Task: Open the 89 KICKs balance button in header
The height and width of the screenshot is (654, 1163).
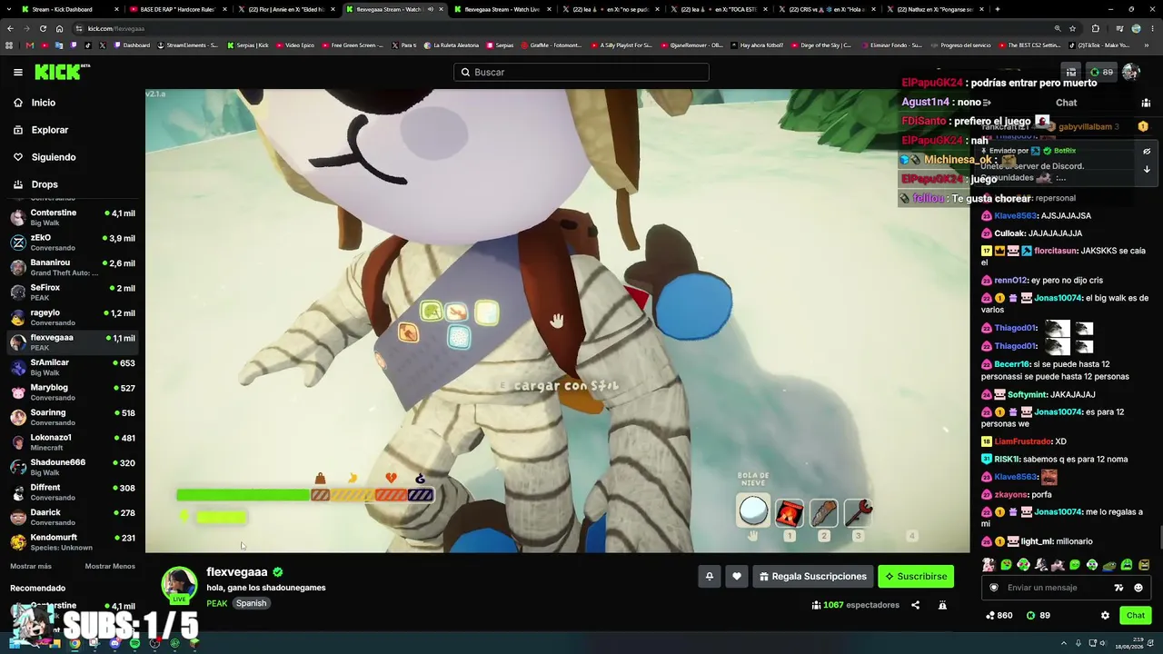Action: point(1101,72)
